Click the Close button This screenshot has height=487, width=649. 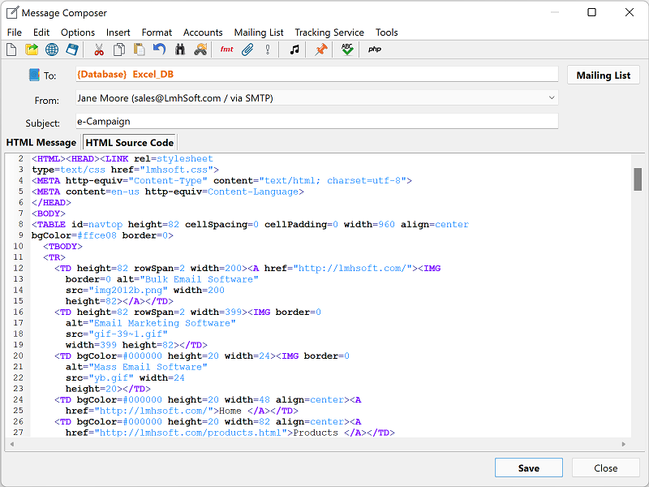click(606, 468)
